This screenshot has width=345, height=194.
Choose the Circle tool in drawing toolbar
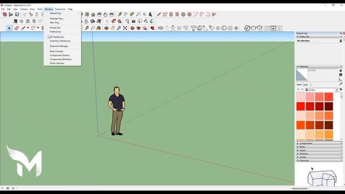coord(183,15)
